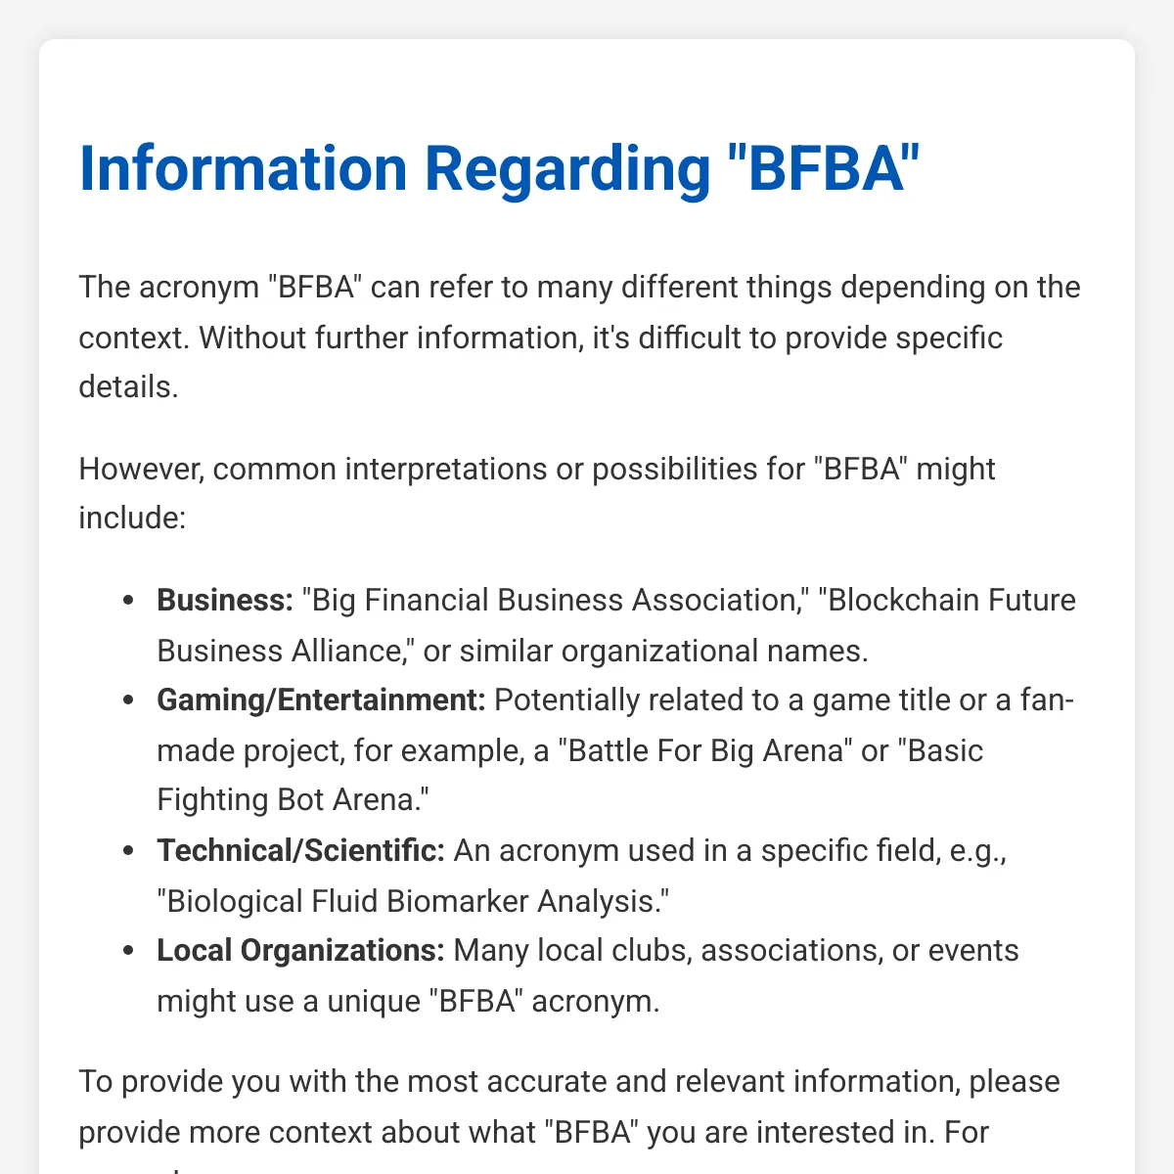Click the bullet before Gaming/Entertainment item

pyautogui.click(x=126, y=701)
